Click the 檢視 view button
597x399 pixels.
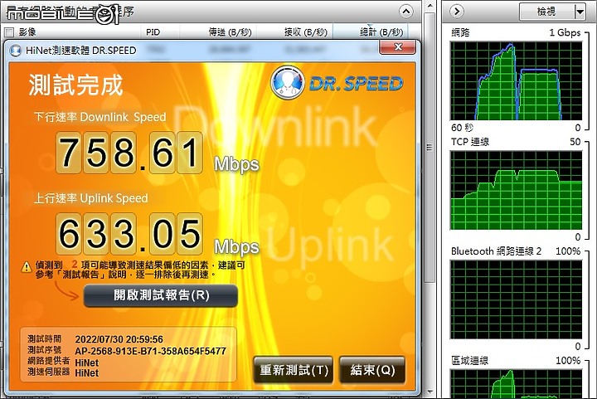click(546, 12)
